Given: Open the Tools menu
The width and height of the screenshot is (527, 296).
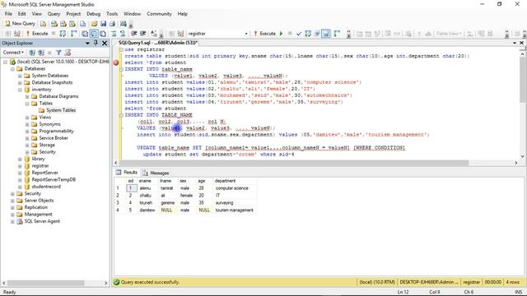Looking at the screenshot, I should 112,14.
